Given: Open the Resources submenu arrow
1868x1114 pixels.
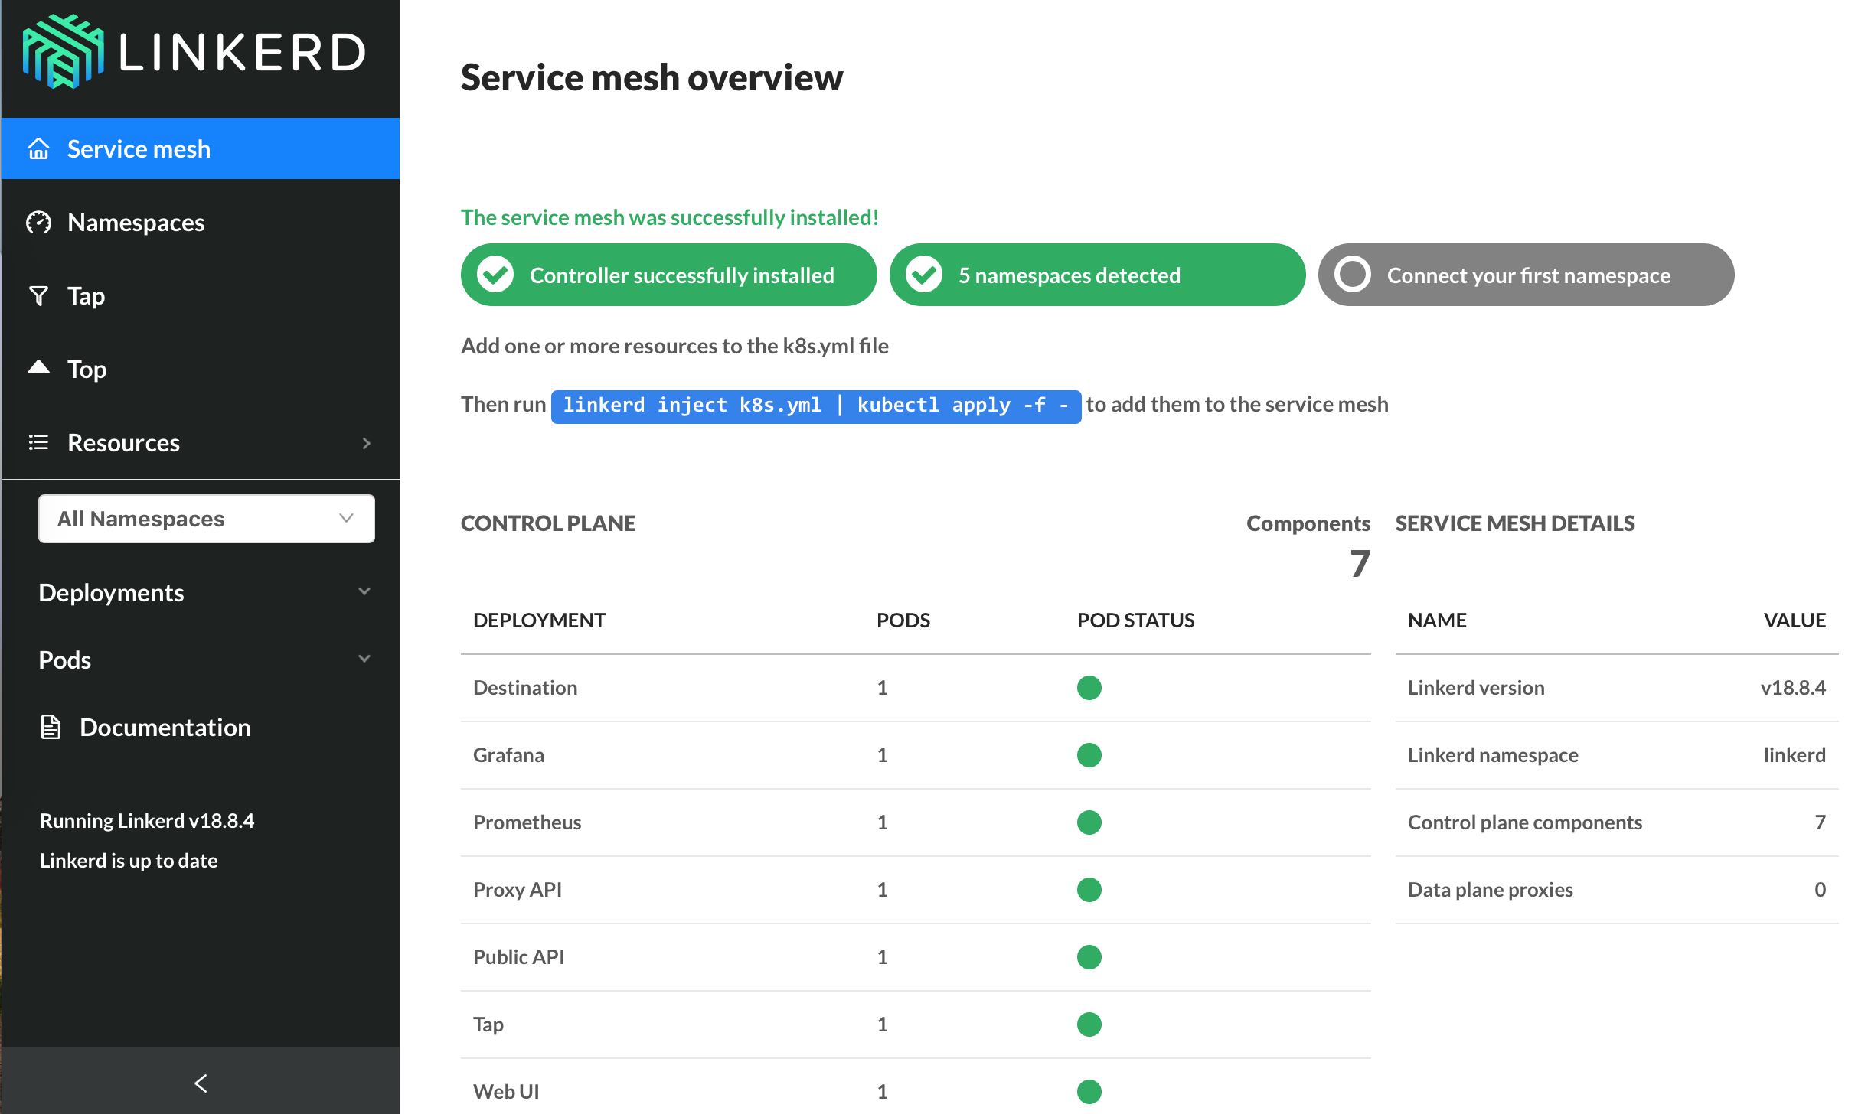Looking at the screenshot, I should 366,443.
